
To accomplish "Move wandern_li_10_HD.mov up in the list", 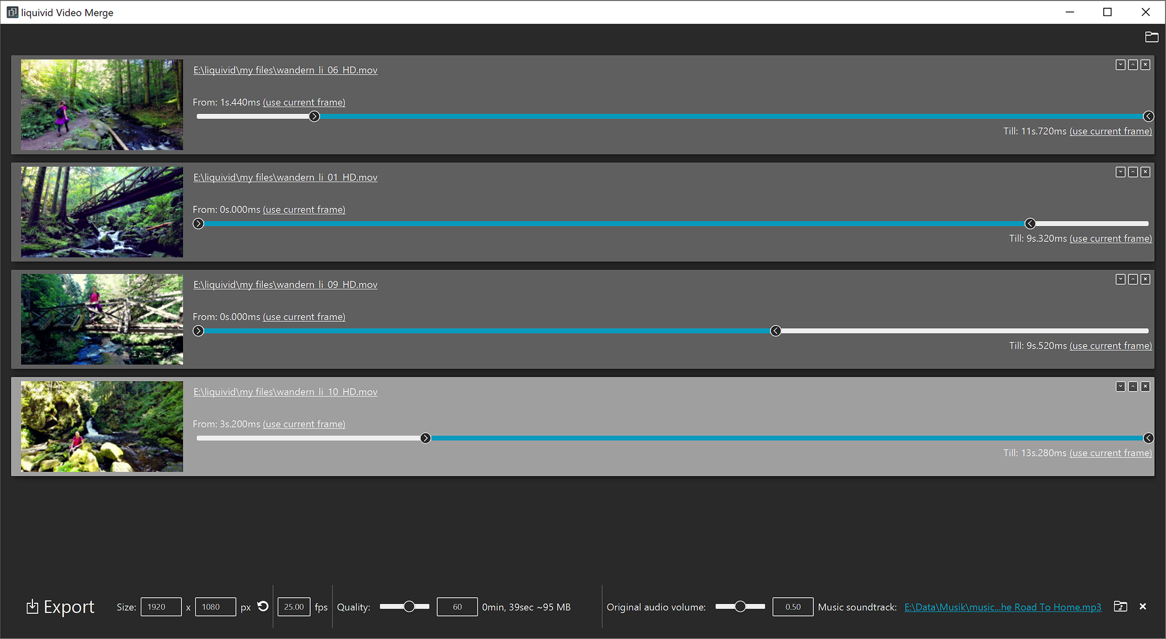I will (1133, 387).
